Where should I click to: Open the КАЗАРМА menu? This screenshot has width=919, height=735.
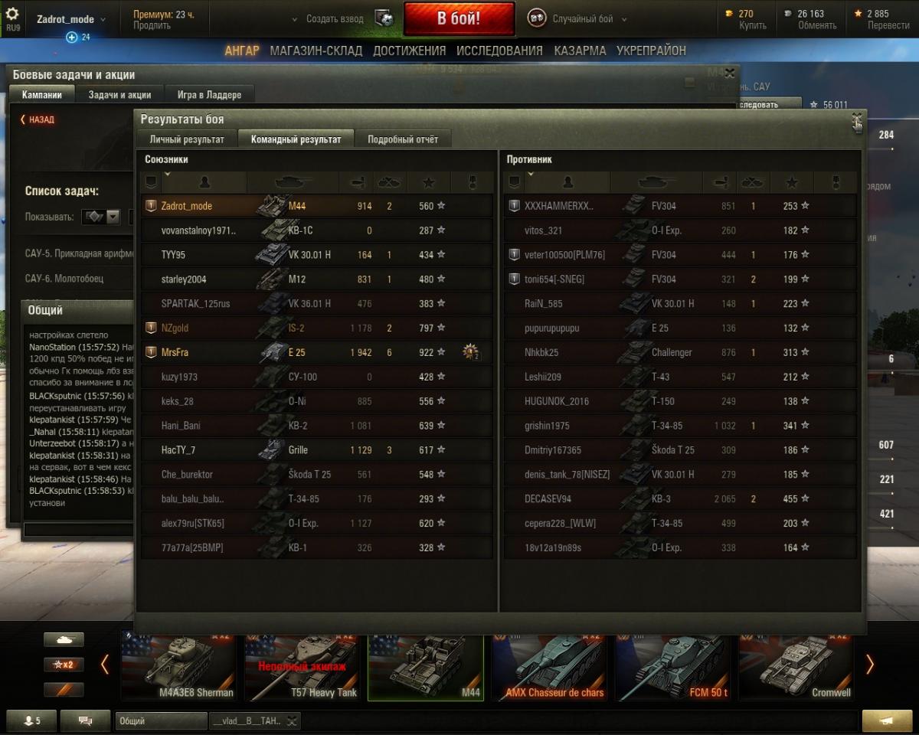[580, 51]
